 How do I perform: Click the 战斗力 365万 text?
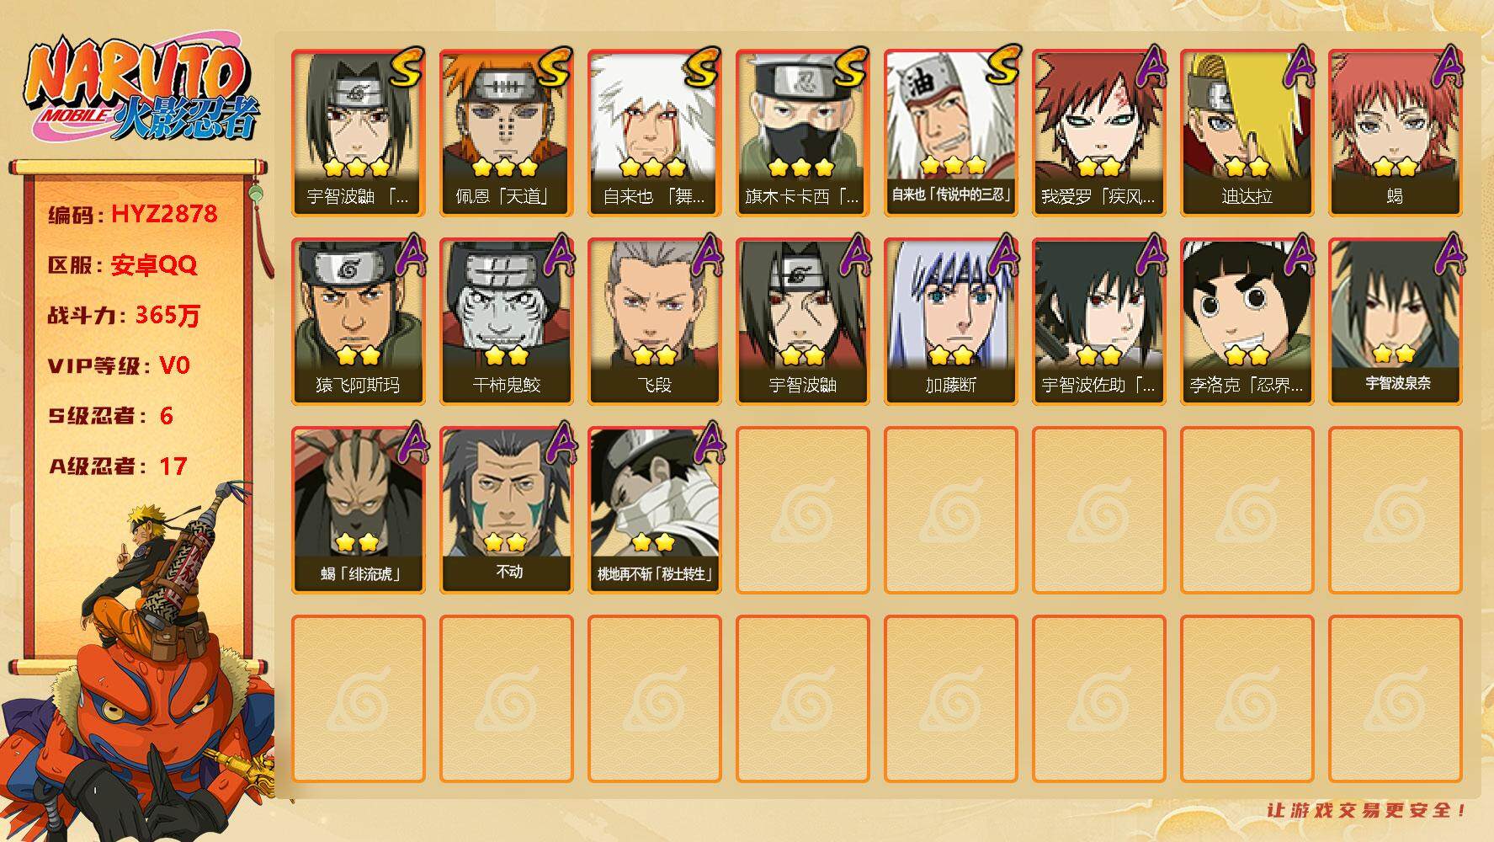point(124,316)
